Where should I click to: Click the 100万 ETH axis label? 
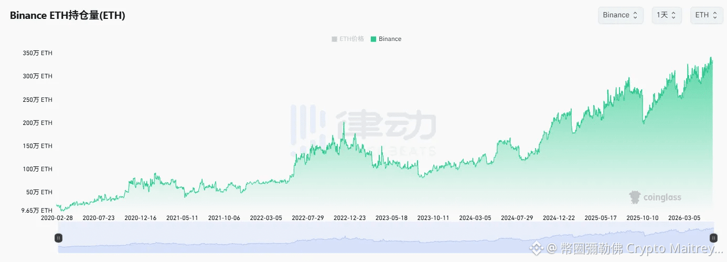tap(38, 169)
